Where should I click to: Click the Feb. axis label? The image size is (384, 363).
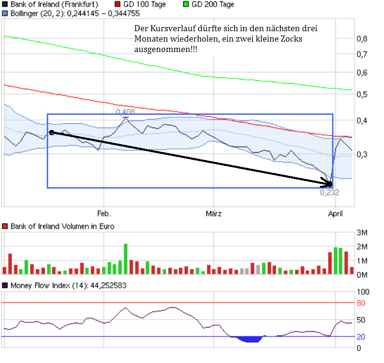(104, 214)
